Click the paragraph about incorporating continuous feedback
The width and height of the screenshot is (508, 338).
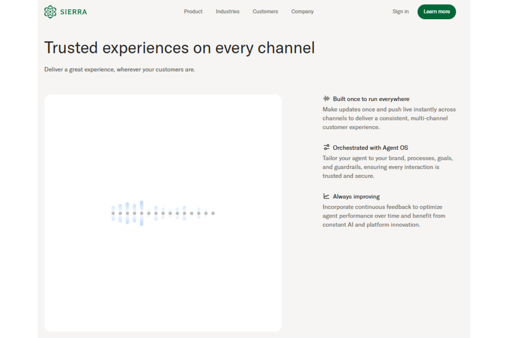[x=384, y=216]
